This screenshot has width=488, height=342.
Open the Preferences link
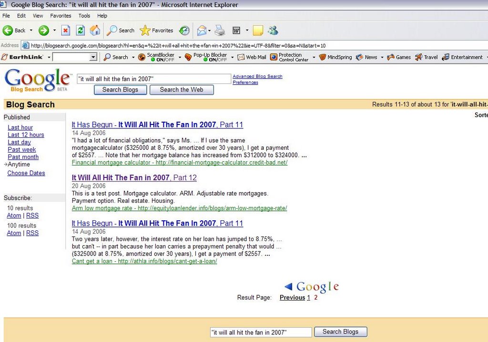(x=245, y=83)
